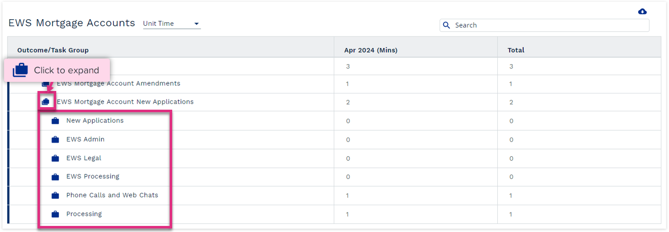669x232 pixels.
Task: Open the Unit Time dropdown
Action: pos(172,24)
